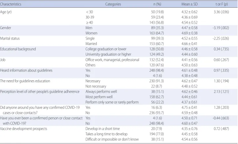Click 'Office work, managerial, professional' cell
Screen dimensions: 238x144
[x=112, y=60]
